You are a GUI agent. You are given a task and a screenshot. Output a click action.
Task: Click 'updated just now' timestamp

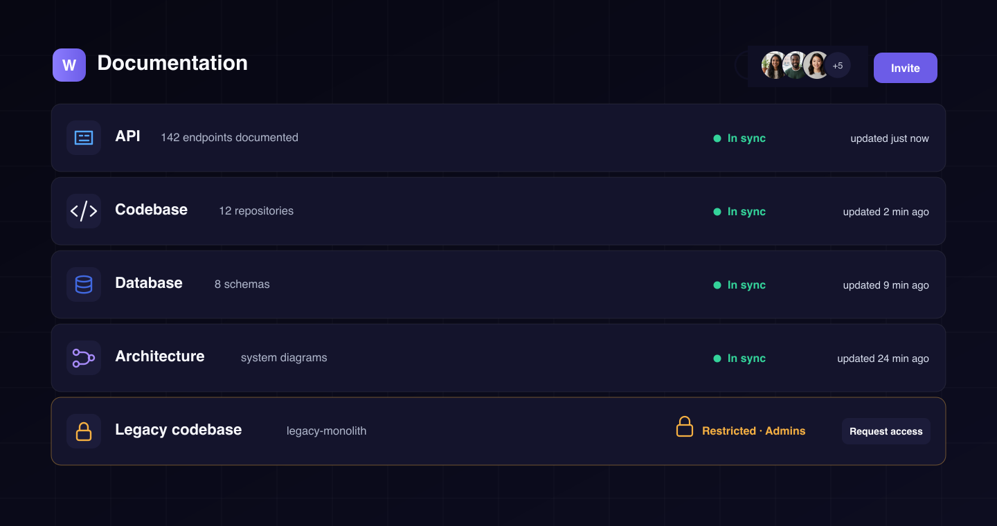[890, 138]
